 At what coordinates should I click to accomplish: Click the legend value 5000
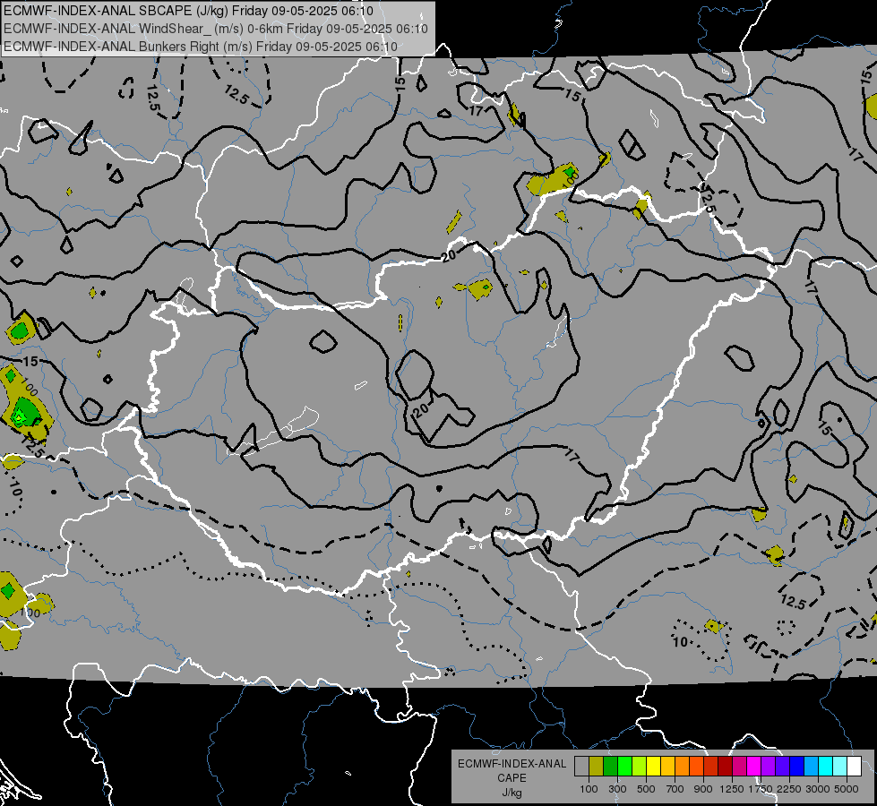(847, 789)
